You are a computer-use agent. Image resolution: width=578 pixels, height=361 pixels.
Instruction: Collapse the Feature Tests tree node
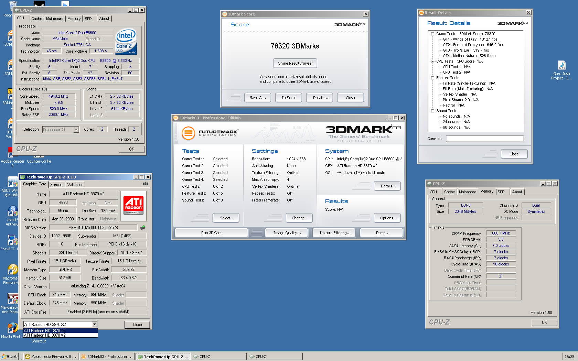(432, 78)
